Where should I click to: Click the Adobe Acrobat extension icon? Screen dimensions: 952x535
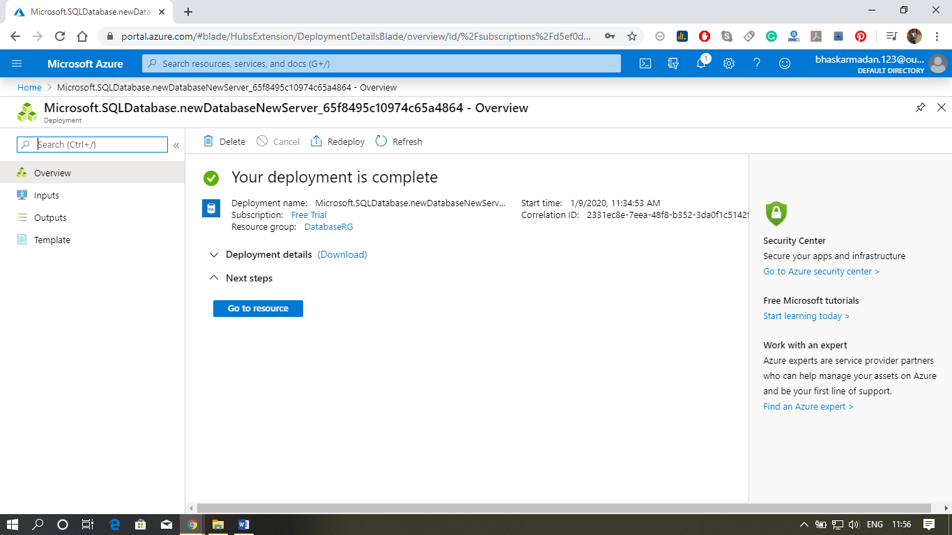point(816,36)
